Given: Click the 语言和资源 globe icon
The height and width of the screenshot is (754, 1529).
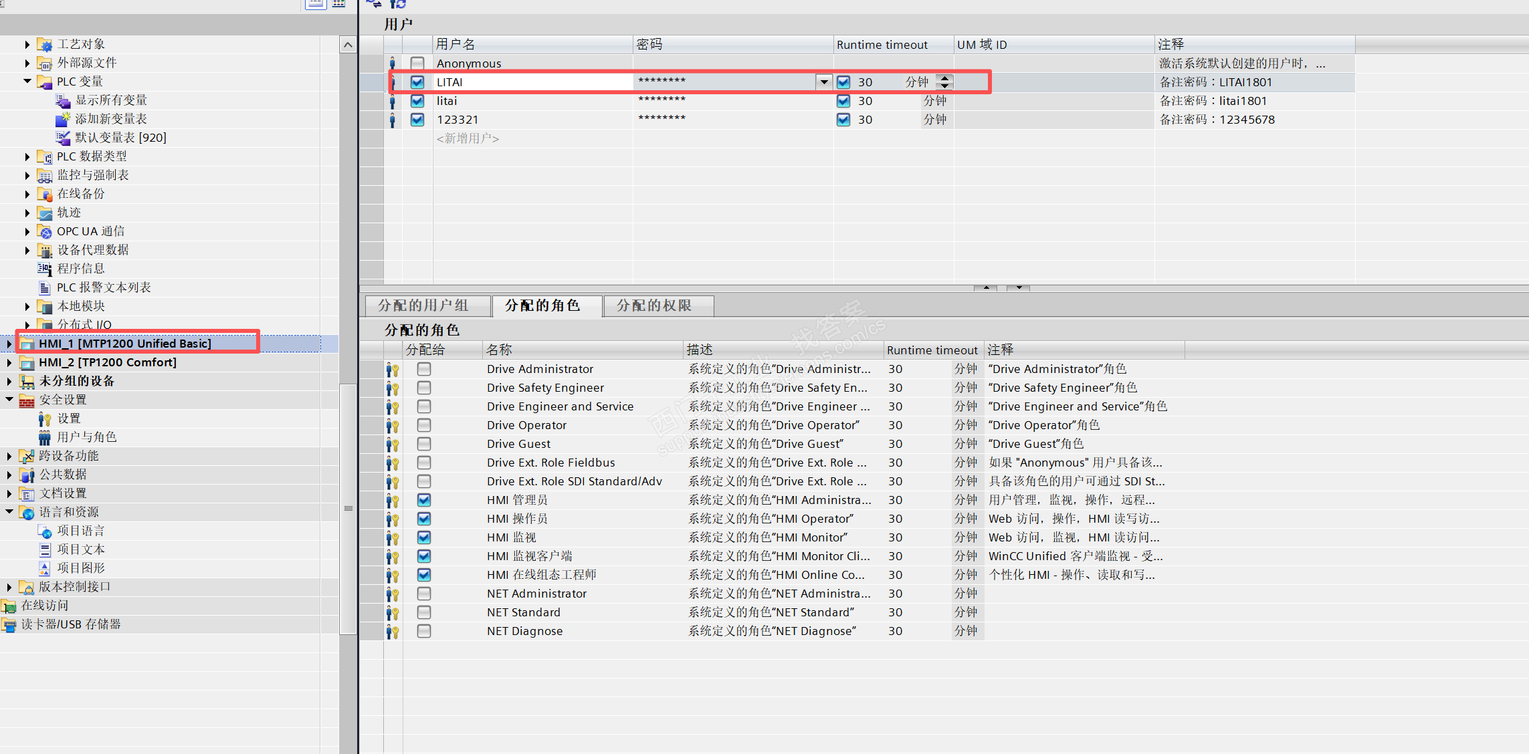Looking at the screenshot, I should tap(27, 513).
